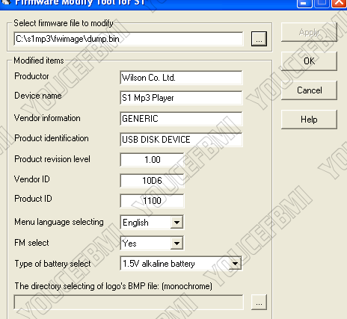The width and height of the screenshot is (347, 319).
Task: Expand the FM select dropdown
Action: [176, 243]
